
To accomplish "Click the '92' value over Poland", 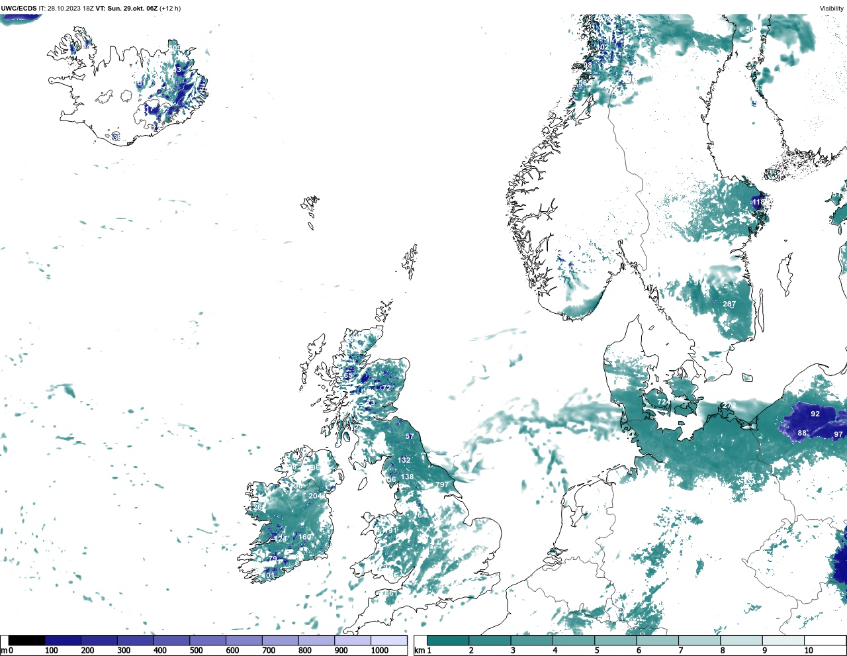I will (x=815, y=414).
